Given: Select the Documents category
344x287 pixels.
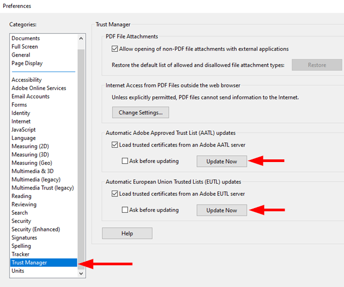Looking at the screenshot, I should click(x=26, y=38).
